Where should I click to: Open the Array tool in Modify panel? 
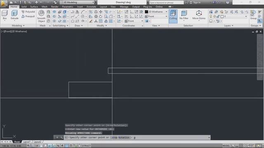tap(111, 21)
